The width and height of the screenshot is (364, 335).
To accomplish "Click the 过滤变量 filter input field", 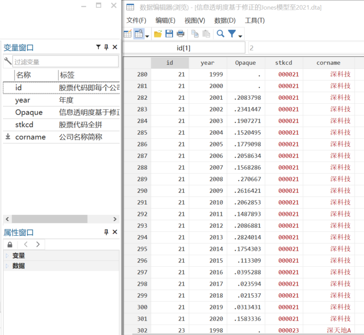I will pos(65,62).
